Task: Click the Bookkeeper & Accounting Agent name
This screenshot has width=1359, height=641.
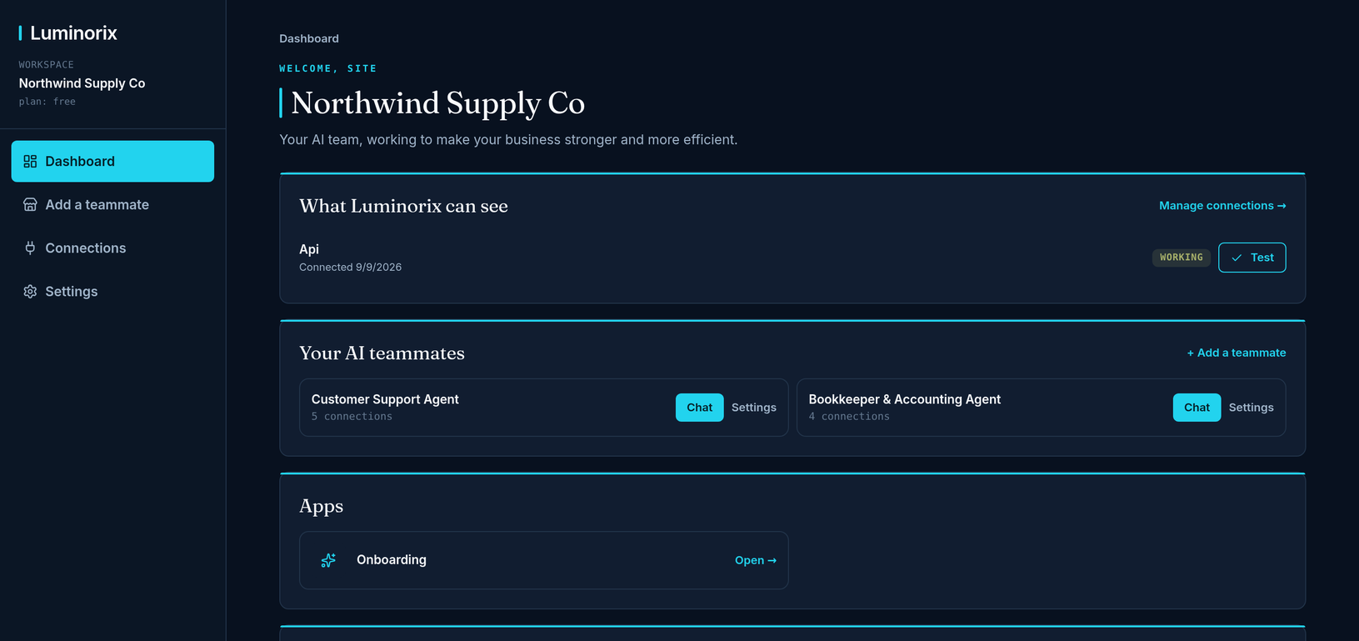Action: point(905,399)
